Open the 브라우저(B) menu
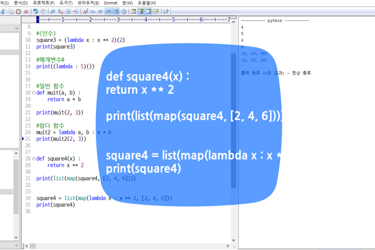375x250 pixels. 88,3
